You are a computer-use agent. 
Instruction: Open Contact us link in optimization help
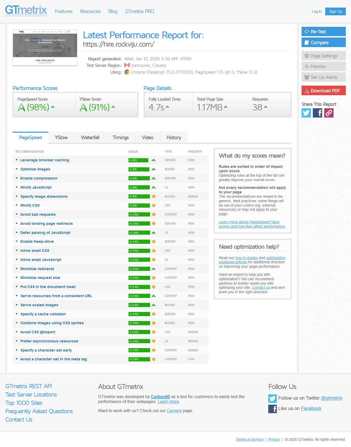click(261, 288)
